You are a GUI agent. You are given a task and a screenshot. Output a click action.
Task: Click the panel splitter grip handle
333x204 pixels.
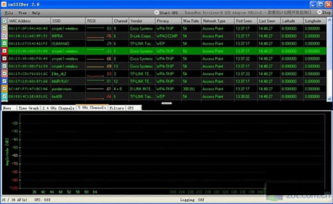tap(167, 103)
